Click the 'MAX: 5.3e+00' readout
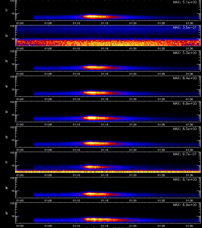This screenshot has width=202, height=228. pyautogui.click(x=185, y=53)
